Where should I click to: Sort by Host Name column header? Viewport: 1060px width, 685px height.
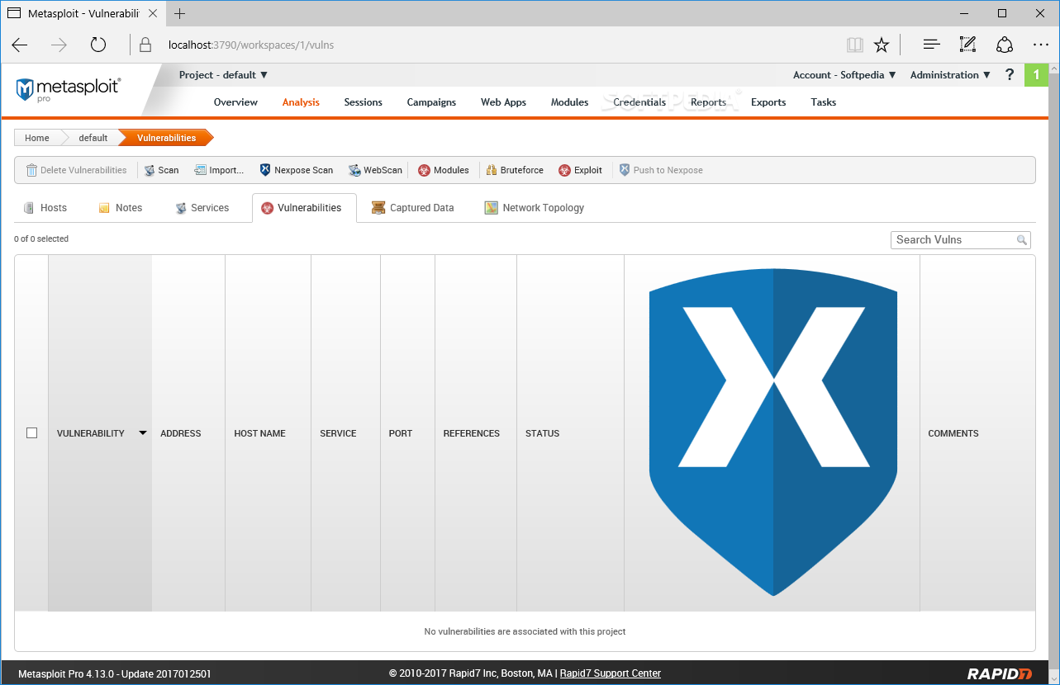(259, 433)
